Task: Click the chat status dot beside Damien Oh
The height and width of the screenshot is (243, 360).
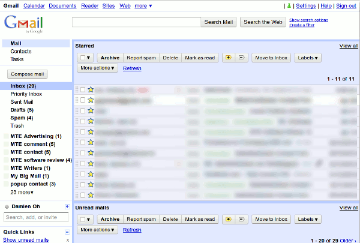Action: tap(7, 207)
